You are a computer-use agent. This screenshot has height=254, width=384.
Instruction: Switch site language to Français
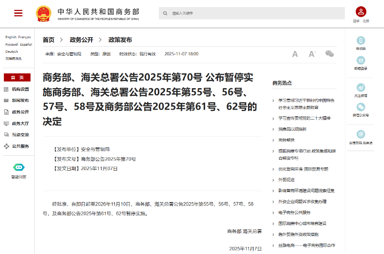[x=25, y=37]
